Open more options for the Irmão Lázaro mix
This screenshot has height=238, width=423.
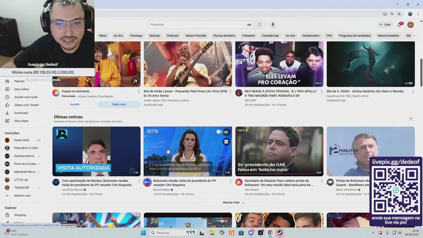point(230,92)
